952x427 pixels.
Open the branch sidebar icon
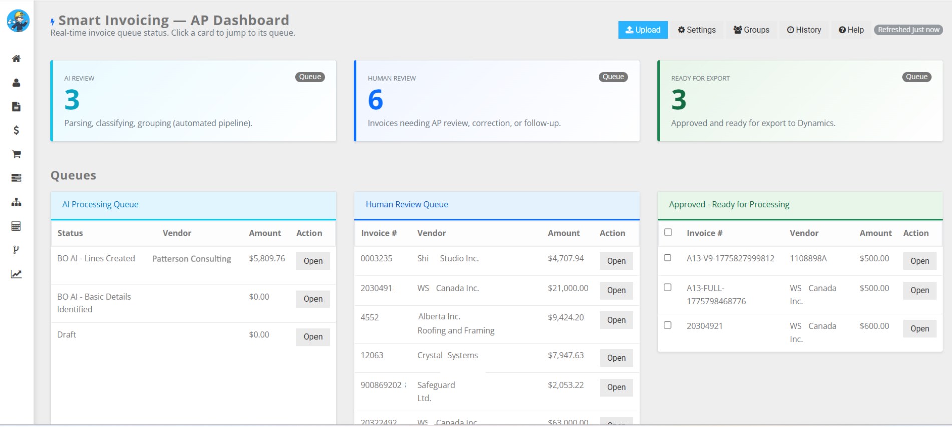coord(16,250)
